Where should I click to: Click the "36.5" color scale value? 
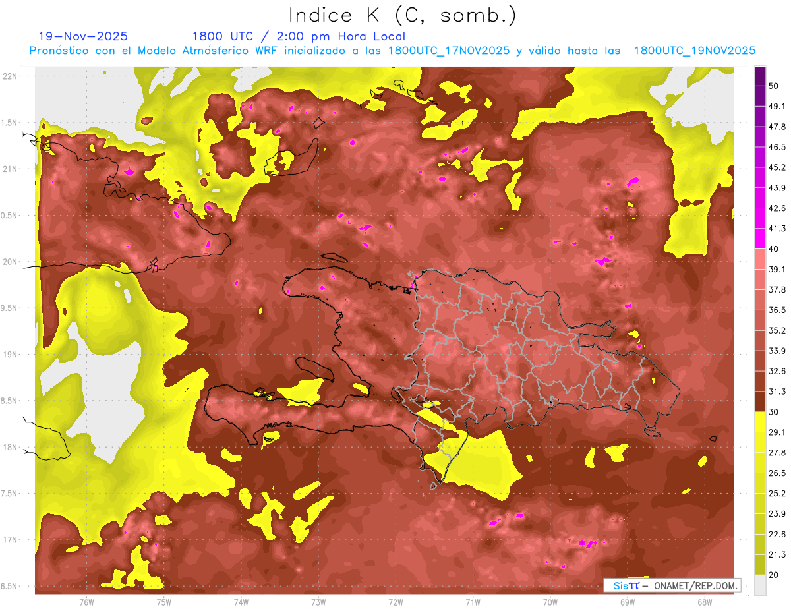click(777, 310)
